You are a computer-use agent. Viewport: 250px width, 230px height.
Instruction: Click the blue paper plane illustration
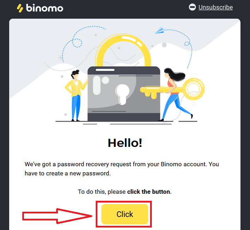pyautogui.click(x=160, y=30)
